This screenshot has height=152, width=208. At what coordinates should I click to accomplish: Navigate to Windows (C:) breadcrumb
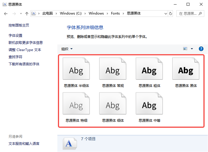click(71, 13)
